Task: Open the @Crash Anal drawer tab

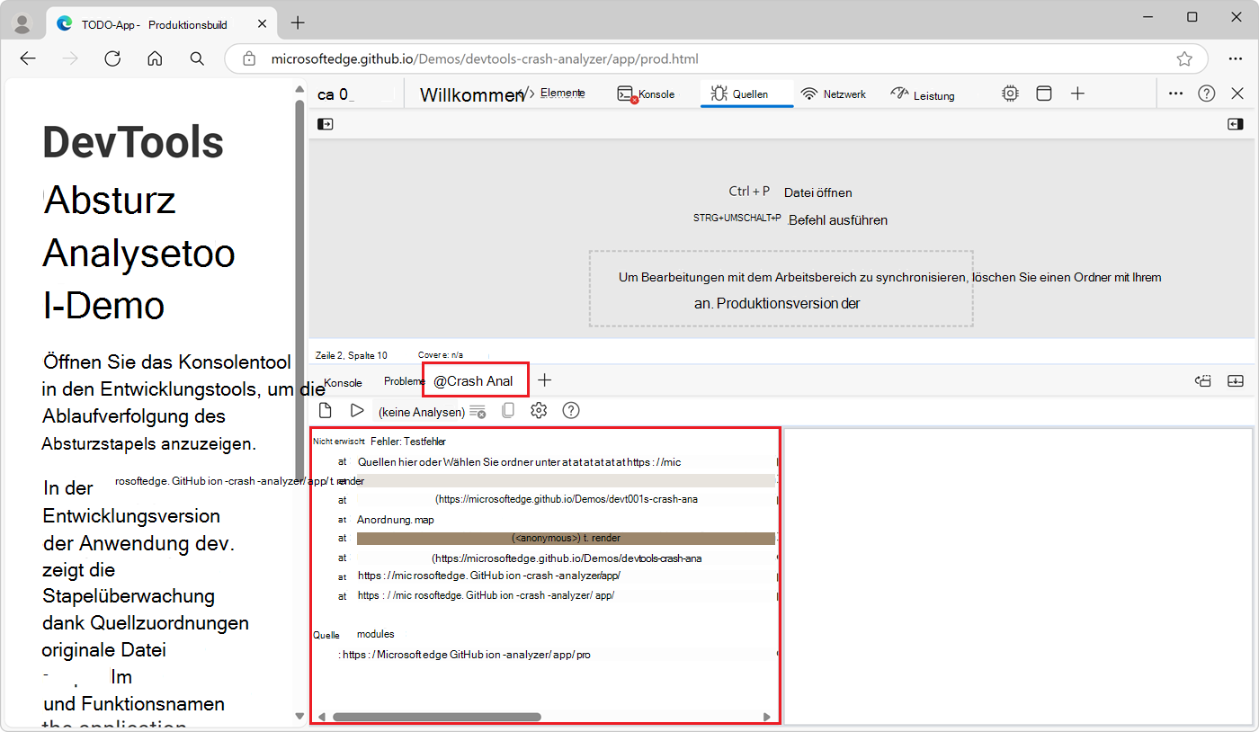Action: click(475, 379)
